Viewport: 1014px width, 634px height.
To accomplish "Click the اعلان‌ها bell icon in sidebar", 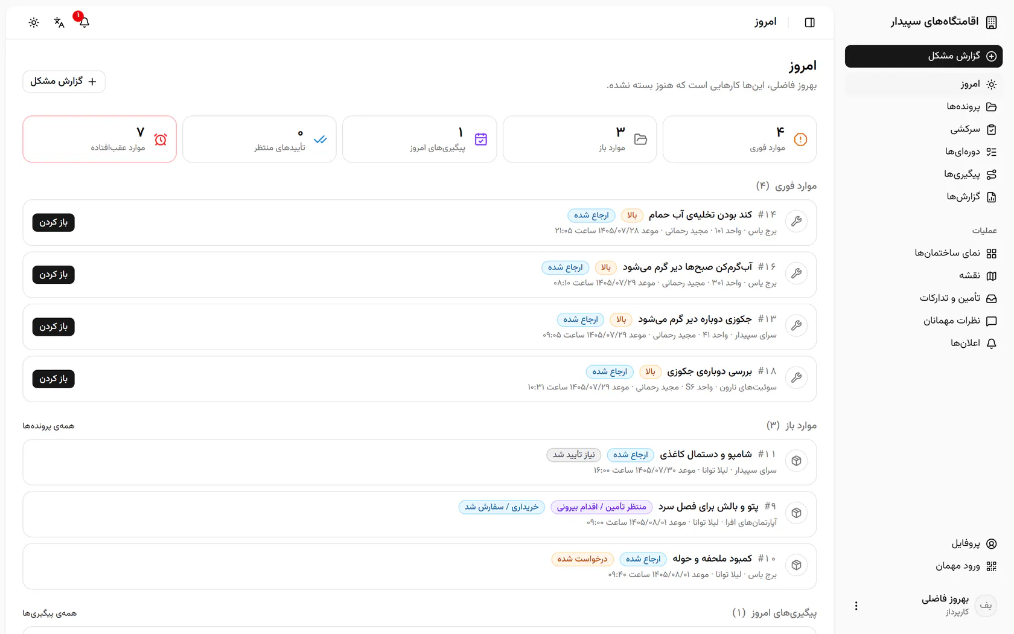I will click(991, 344).
